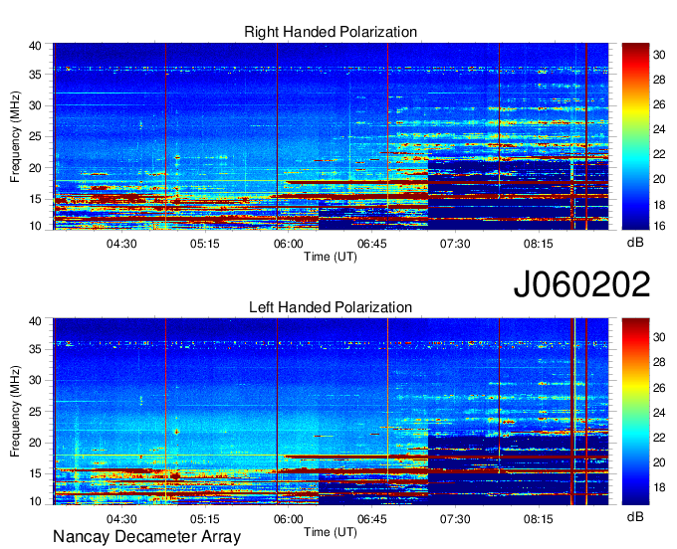Click the Frequency (MHz) axis label of the Right Handed plot
Screen dimensions: 677x549
pyautogui.click(x=15, y=136)
